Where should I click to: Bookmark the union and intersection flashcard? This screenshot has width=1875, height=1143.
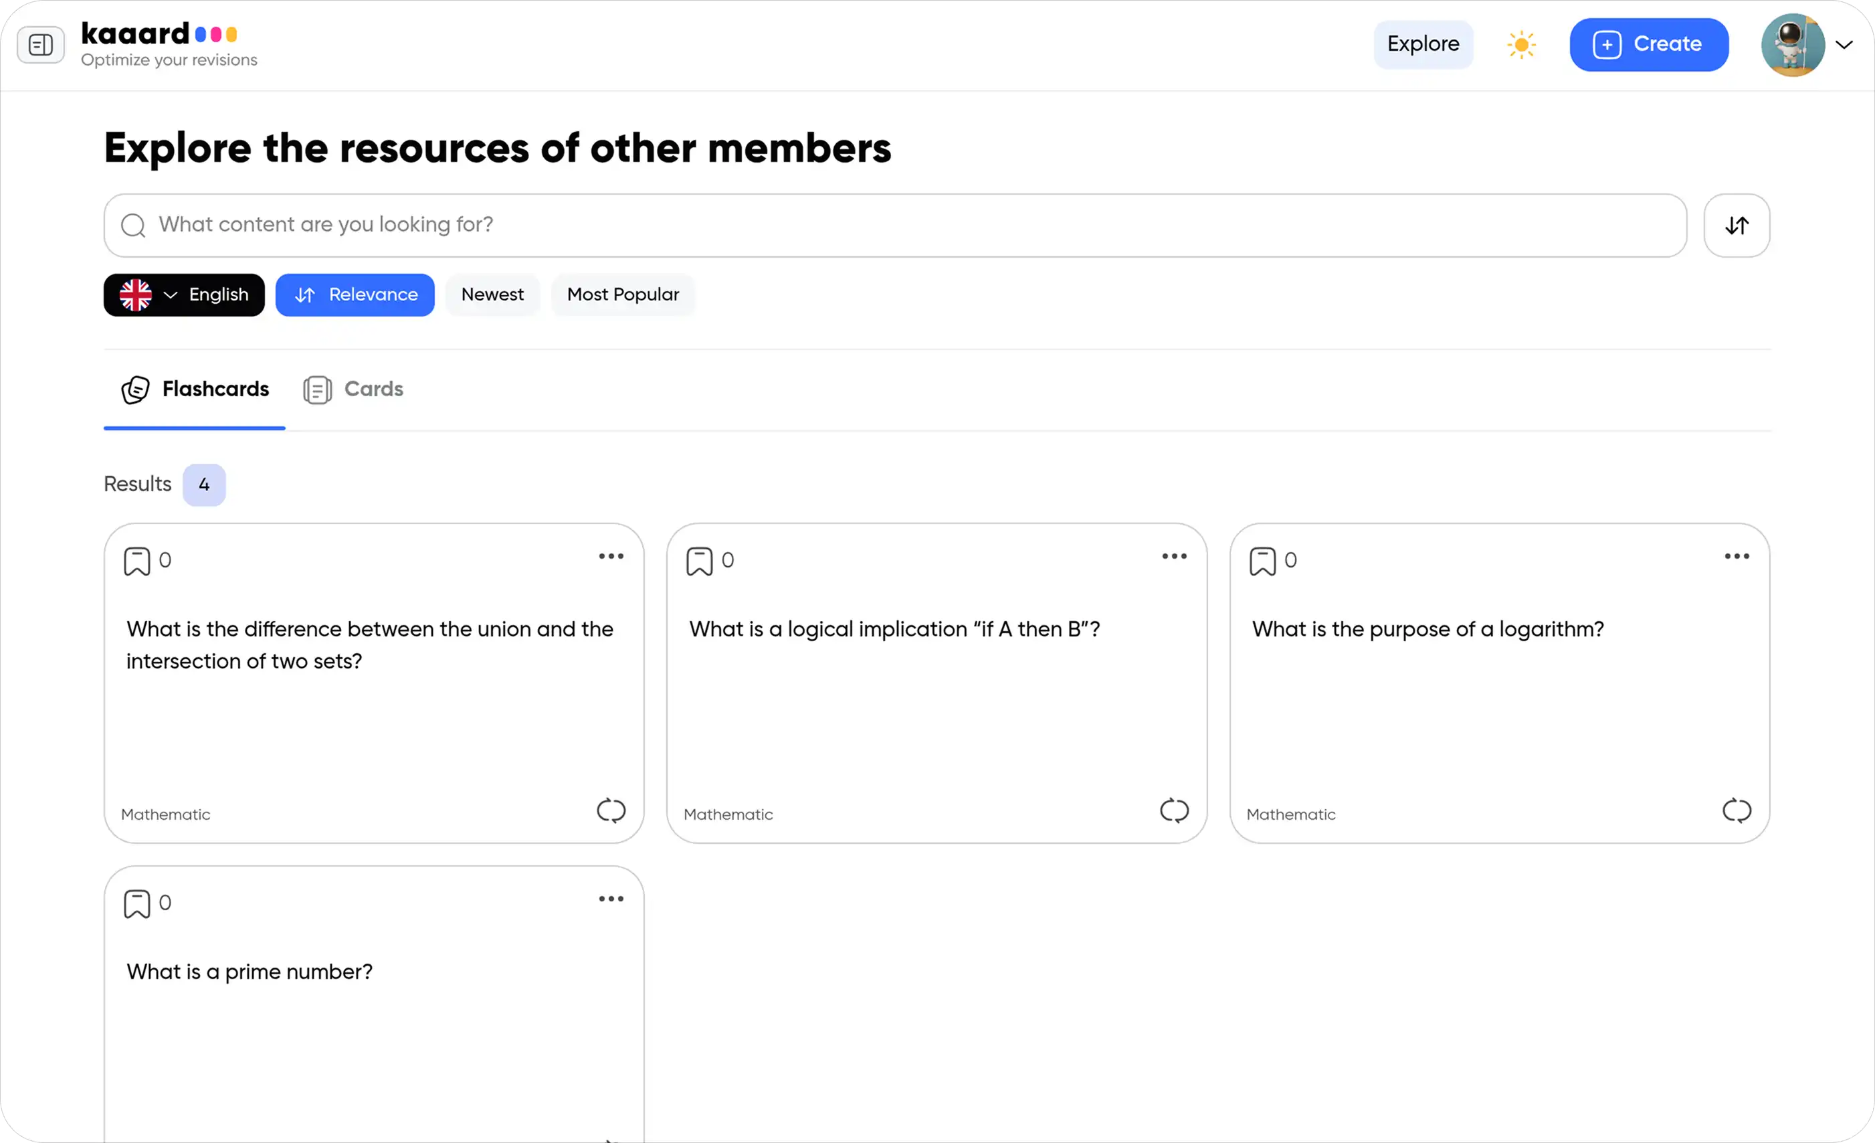pos(137,562)
